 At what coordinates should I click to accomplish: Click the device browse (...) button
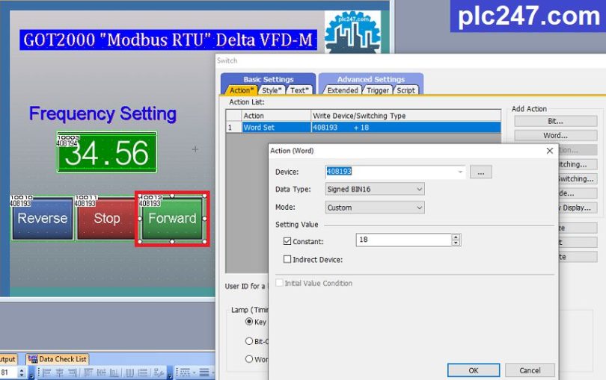pyautogui.click(x=481, y=172)
